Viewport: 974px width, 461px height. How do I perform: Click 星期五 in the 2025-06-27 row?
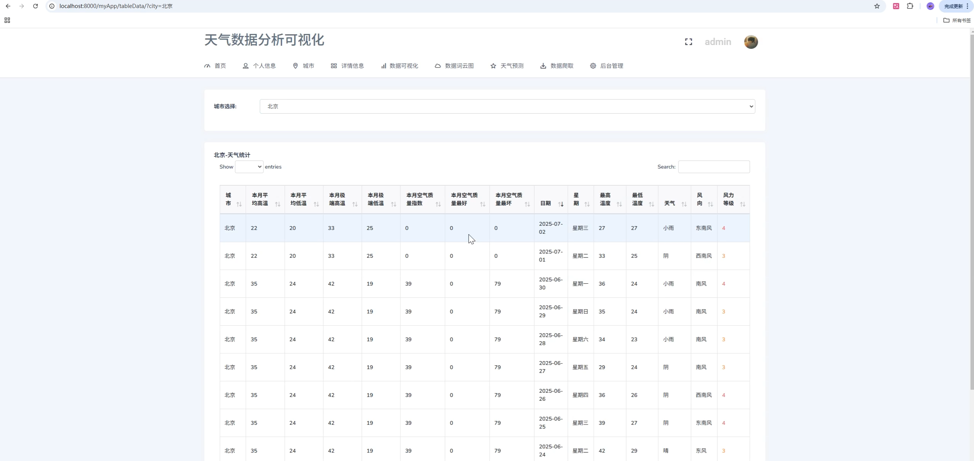(580, 367)
